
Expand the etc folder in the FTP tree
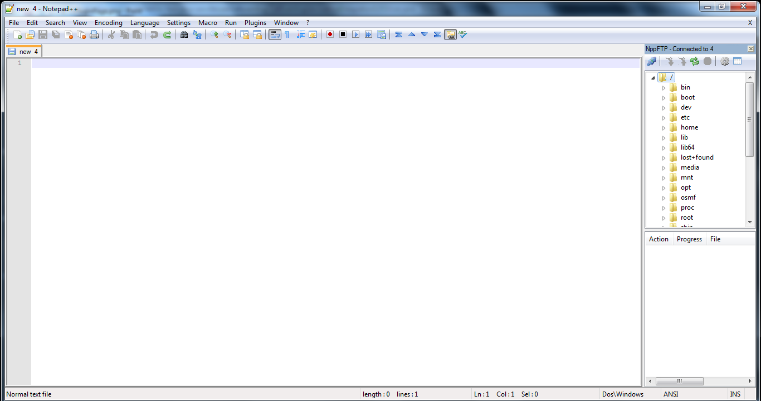664,117
